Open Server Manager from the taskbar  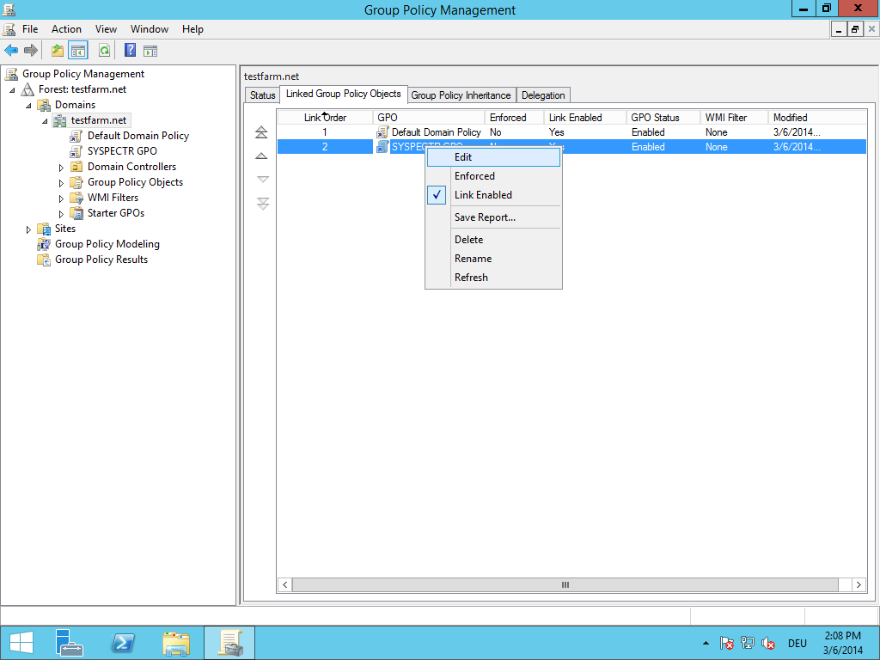point(70,643)
